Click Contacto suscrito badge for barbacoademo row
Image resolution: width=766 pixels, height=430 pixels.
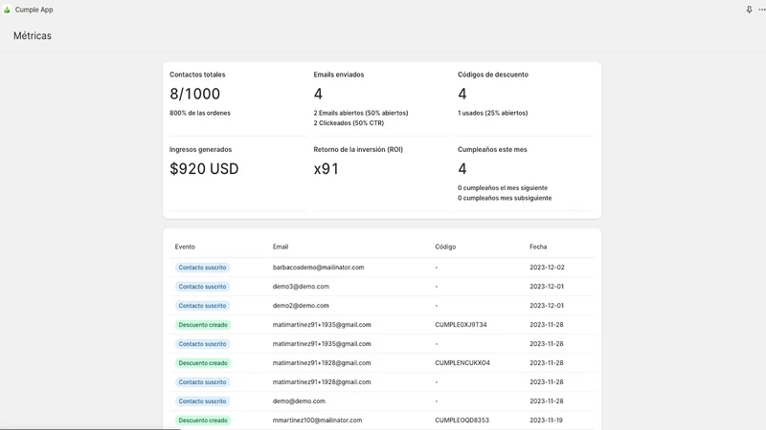[x=202, y=268]
